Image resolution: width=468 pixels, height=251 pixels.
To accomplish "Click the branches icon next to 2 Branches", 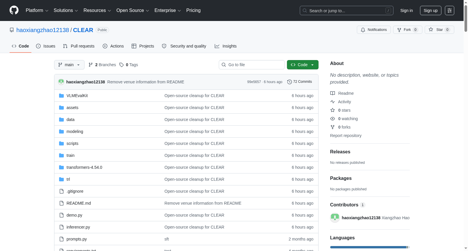I will click(x=91, y=65).
